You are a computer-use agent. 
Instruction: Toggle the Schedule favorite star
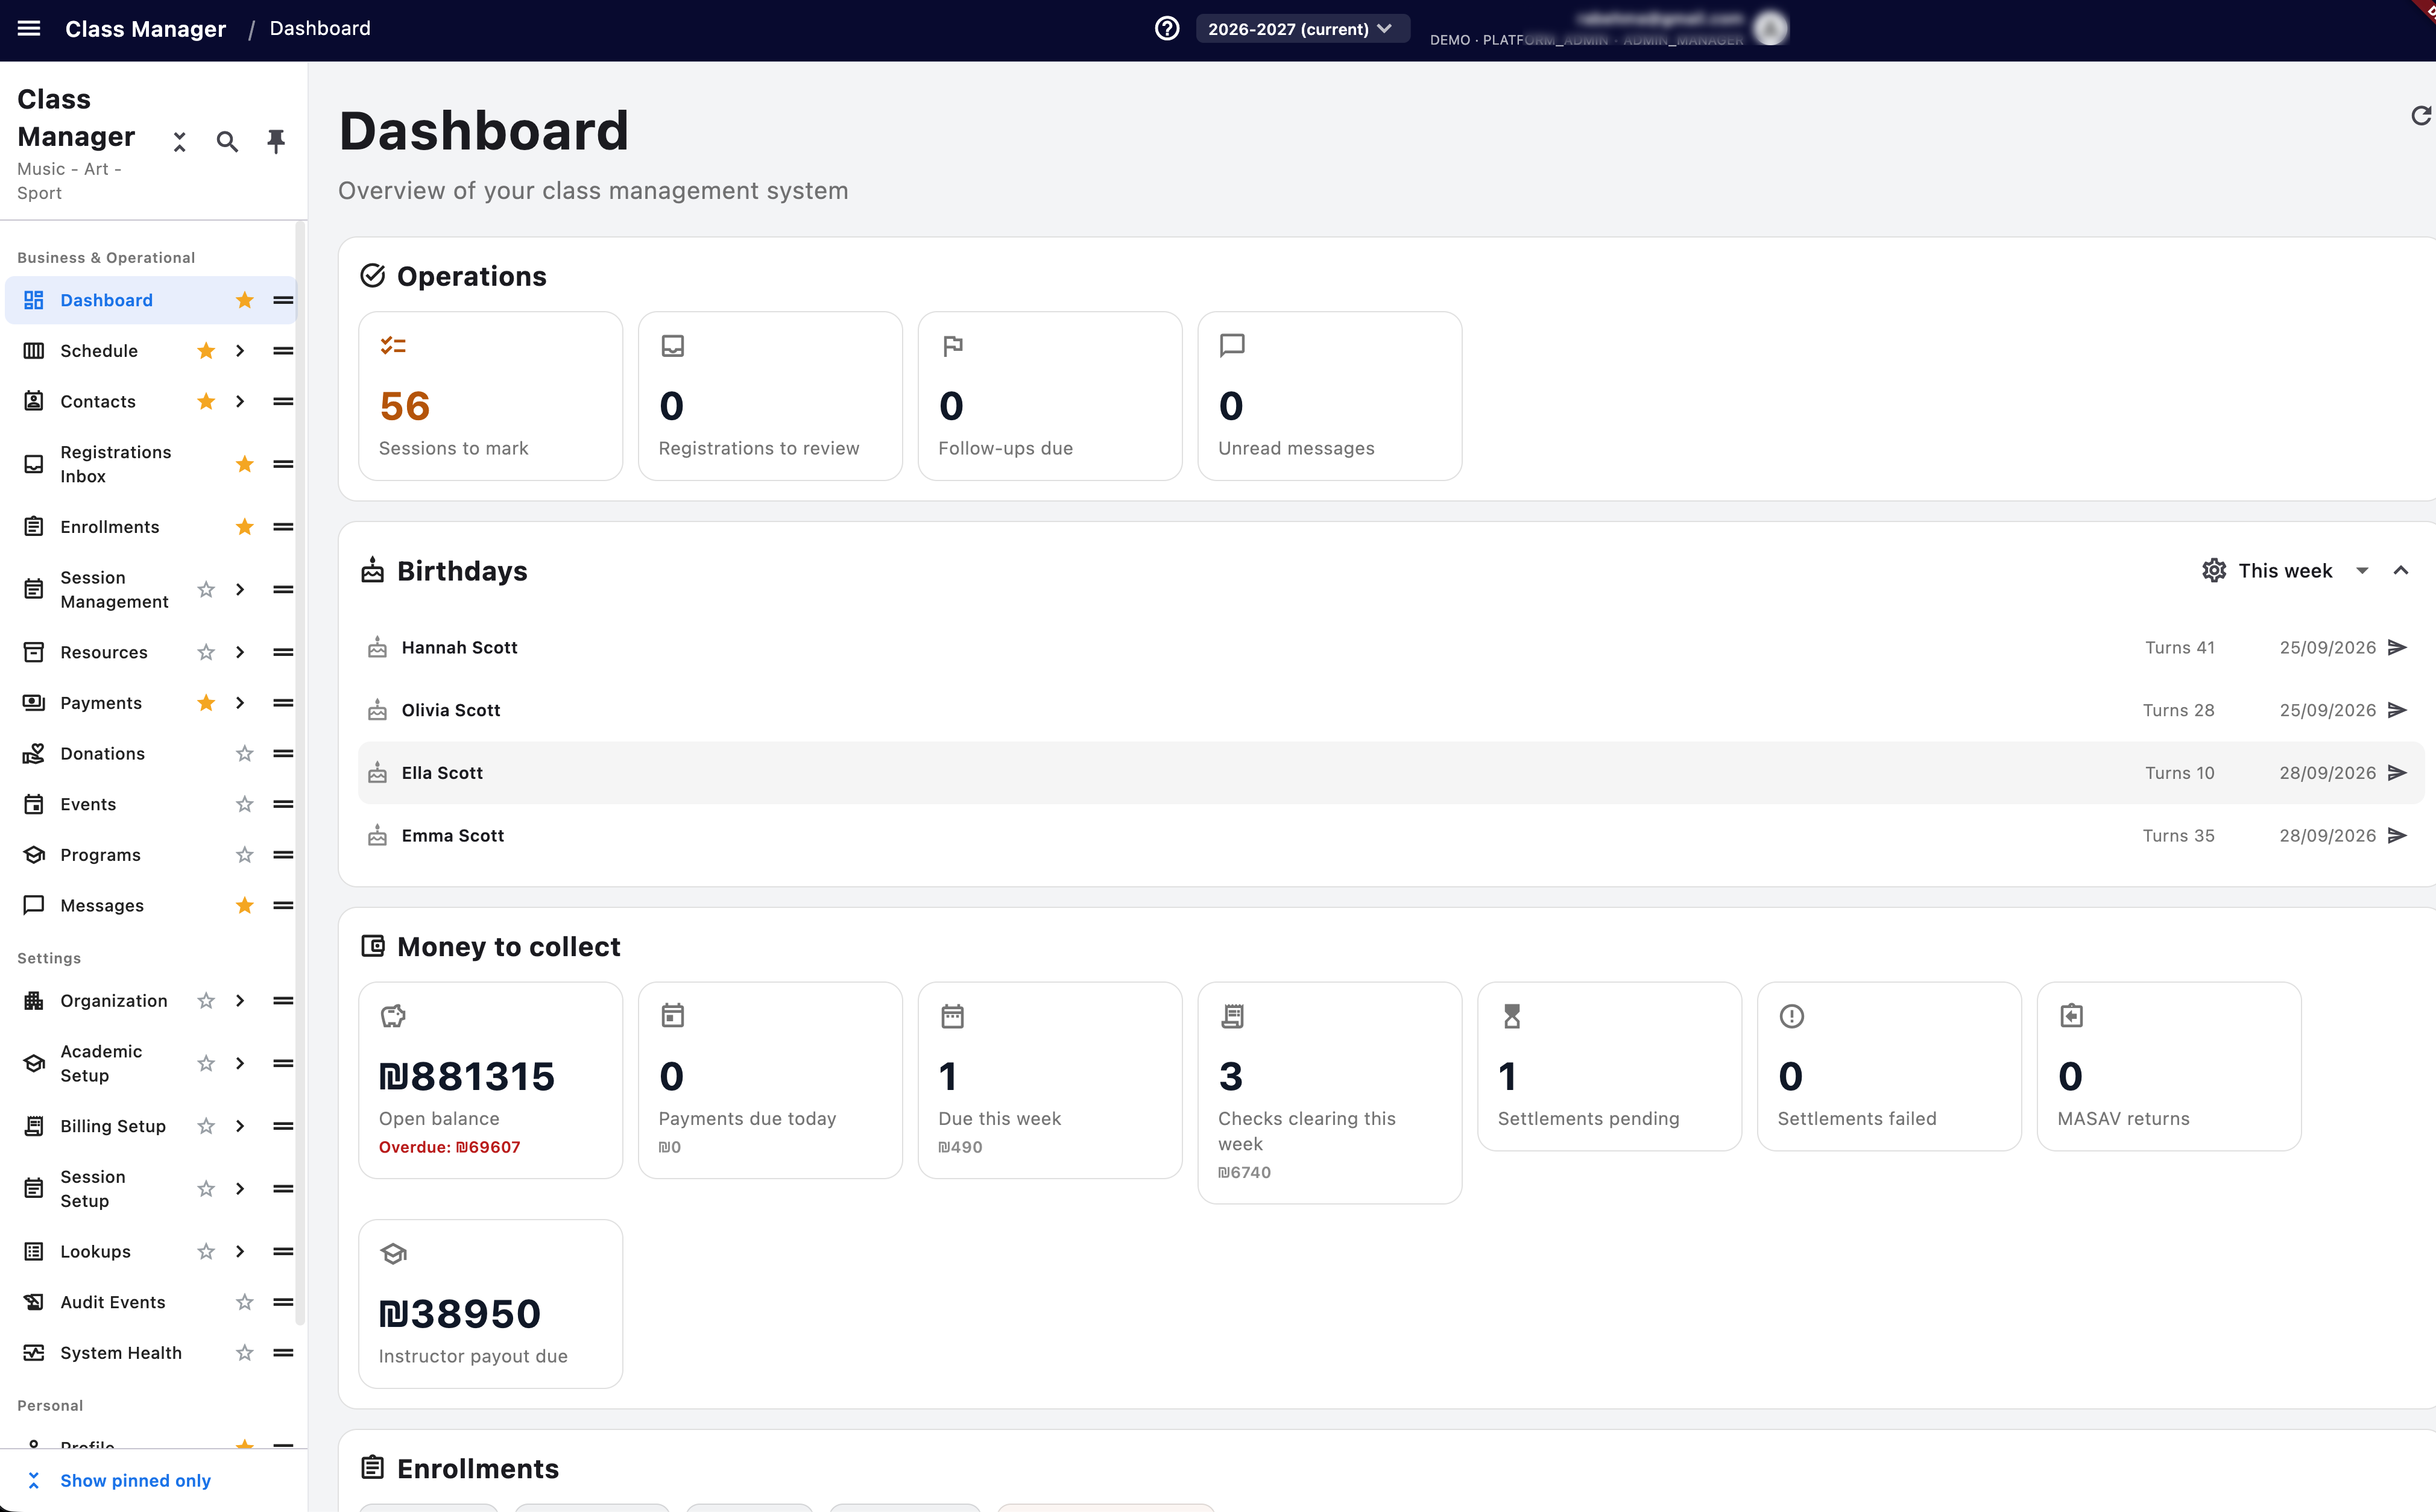click(206, 351)
